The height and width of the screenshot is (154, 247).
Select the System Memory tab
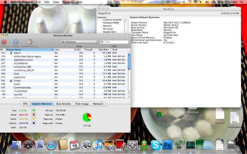click(x=42, y=104)
